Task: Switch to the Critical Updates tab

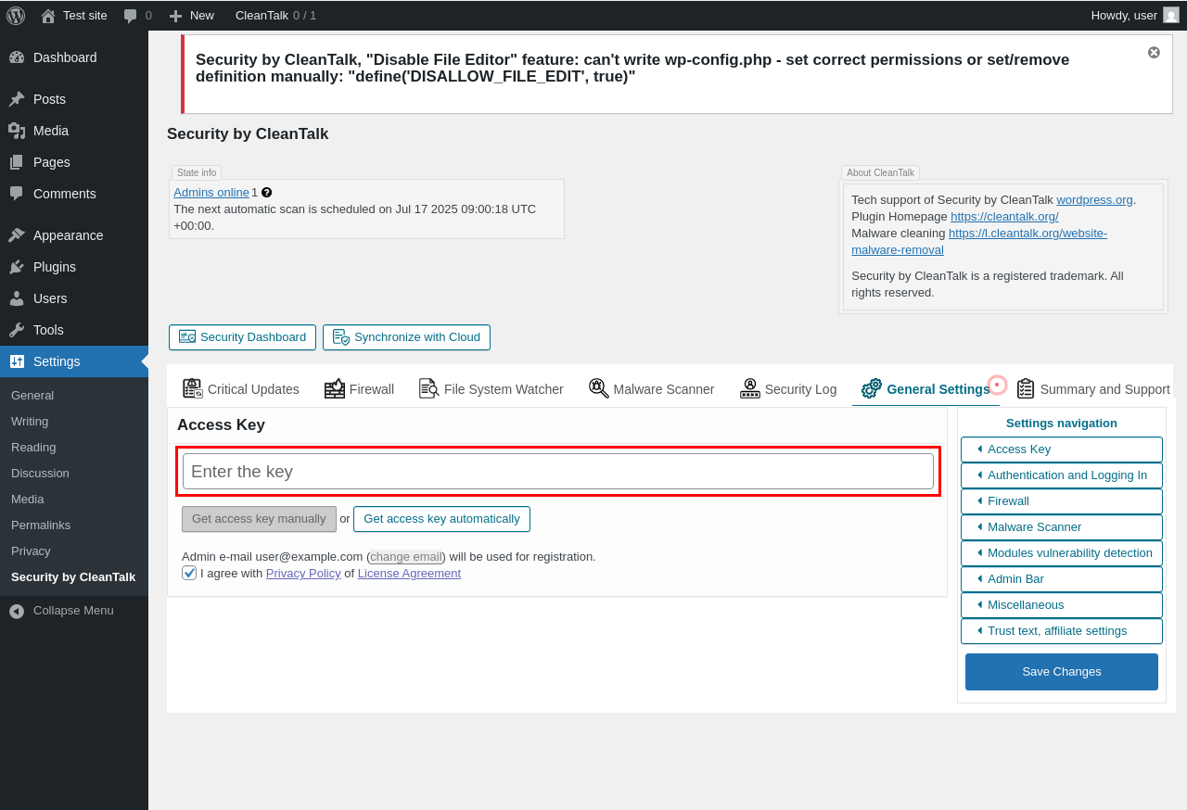Action: tap(241, 389)
